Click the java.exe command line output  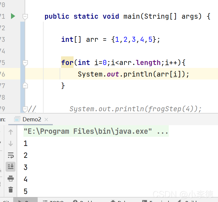click(96, 131)
